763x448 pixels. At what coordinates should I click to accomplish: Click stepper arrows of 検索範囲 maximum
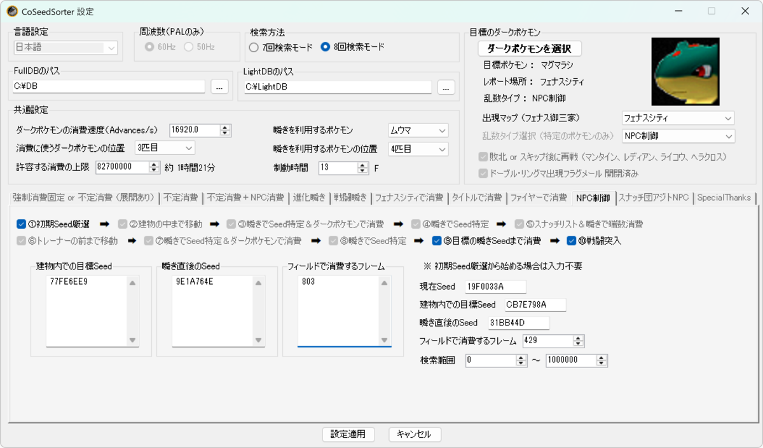[601, 360]
